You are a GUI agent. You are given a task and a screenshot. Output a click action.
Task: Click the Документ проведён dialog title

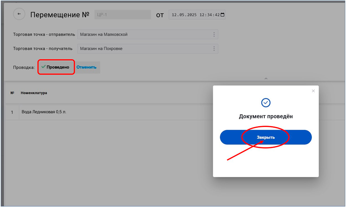point(266,117)
